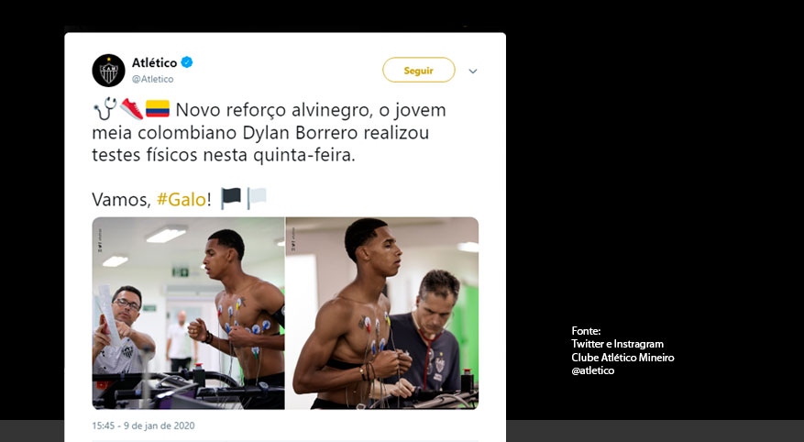The image size is (804, 442).
Task: Click the watermark on left photo
Action: point(100,240)
